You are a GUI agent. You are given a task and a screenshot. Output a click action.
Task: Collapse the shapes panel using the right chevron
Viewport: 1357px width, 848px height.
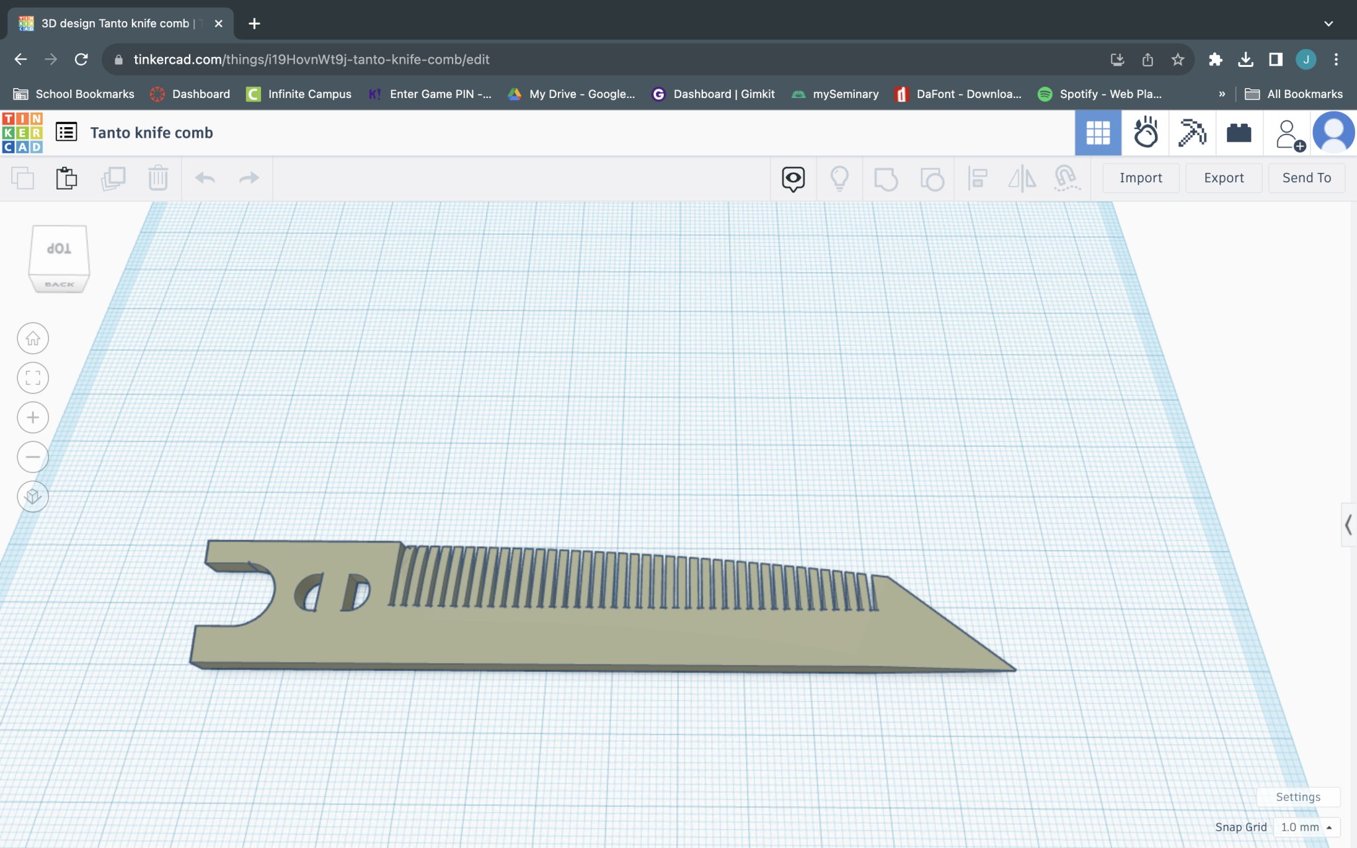pyautogui.click(x=1348, y=525)
